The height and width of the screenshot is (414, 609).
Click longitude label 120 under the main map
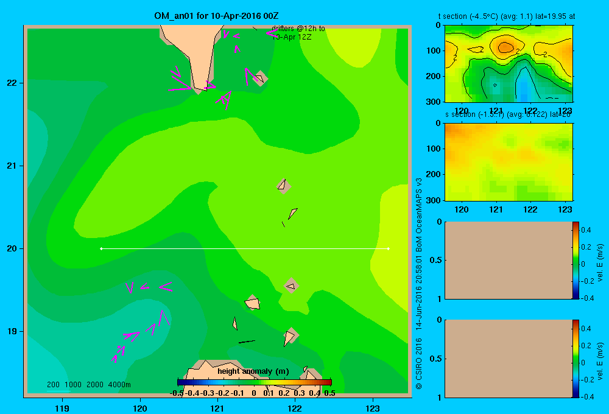(x=140, y=408)
